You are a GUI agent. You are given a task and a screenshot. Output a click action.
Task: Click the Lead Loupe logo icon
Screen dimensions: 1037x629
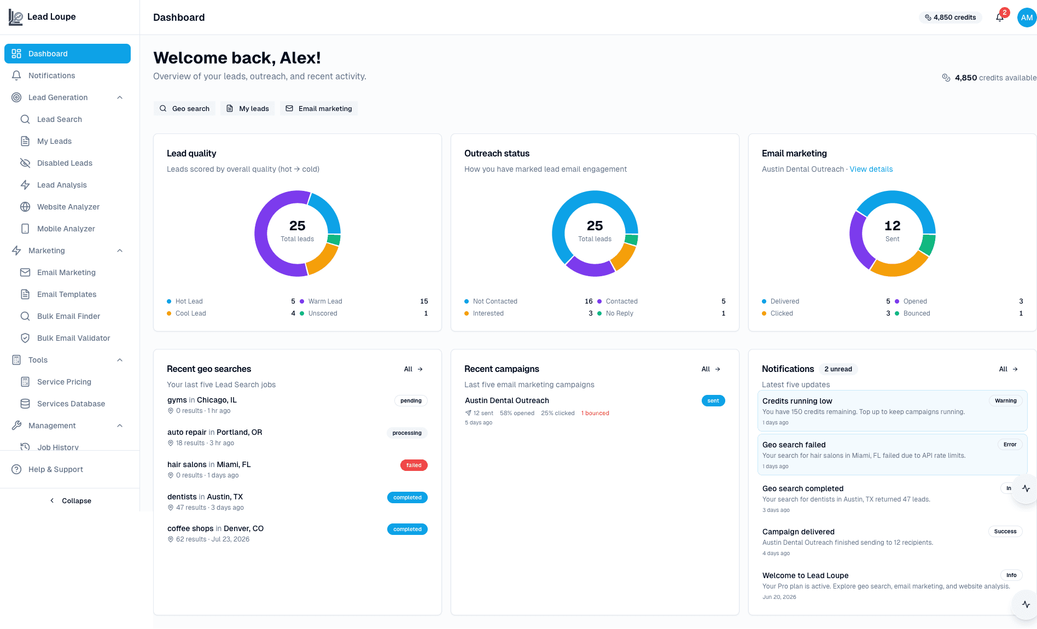click(16, 17)
